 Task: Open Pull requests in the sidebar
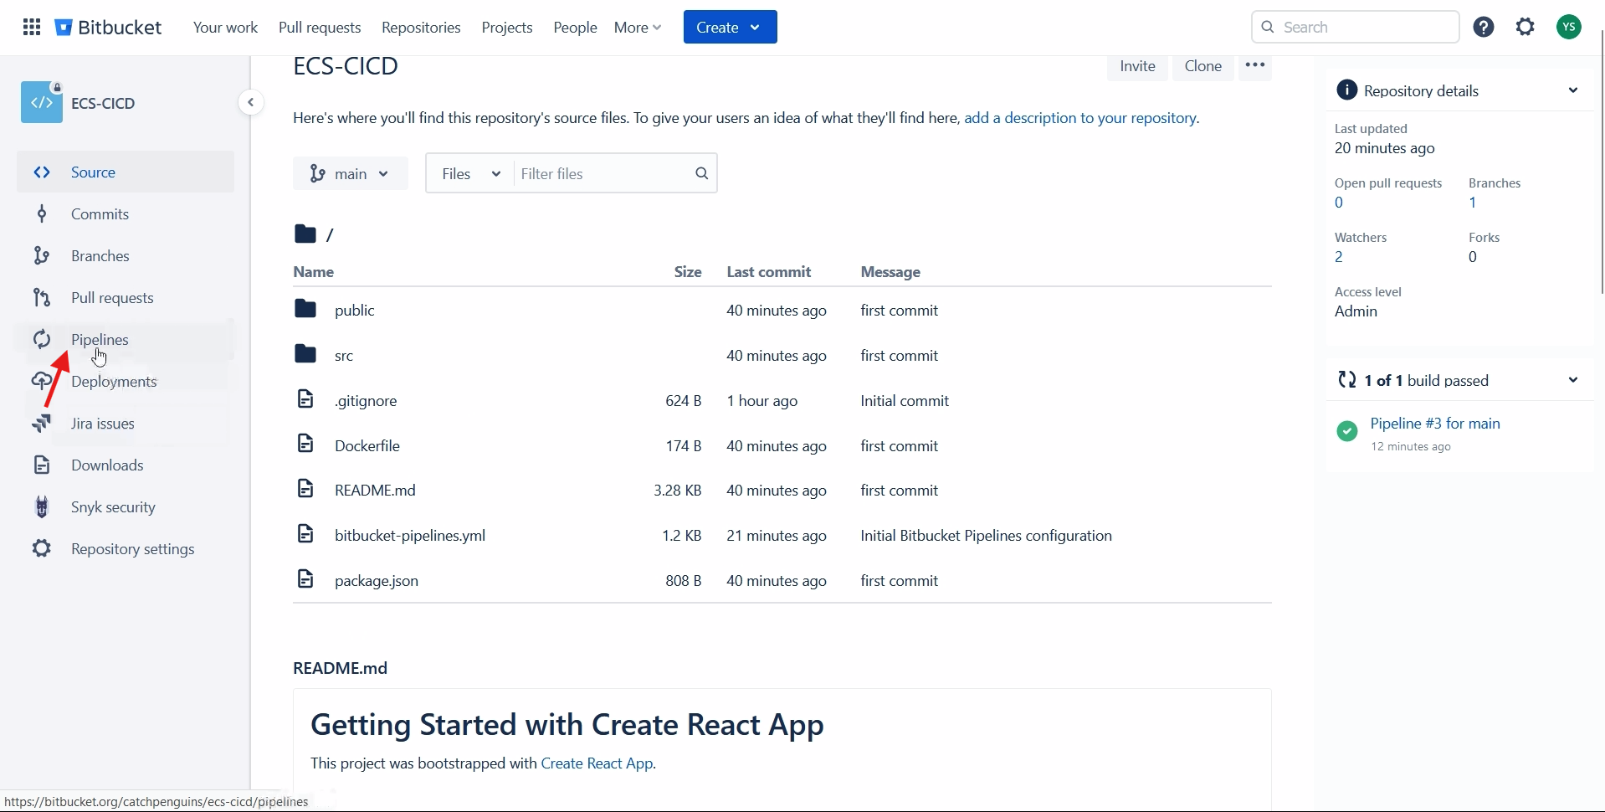126,297
